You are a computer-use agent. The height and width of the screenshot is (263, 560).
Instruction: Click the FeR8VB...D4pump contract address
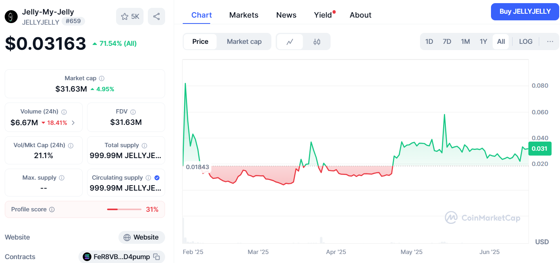point(122,257)
